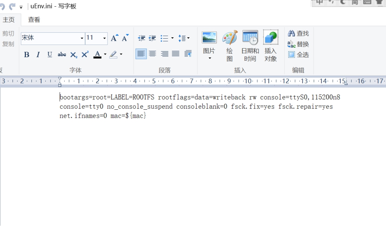Apply the text highlight color marker
The width and height of the screenshot is (386, 226).
click(x=113, y=55)
